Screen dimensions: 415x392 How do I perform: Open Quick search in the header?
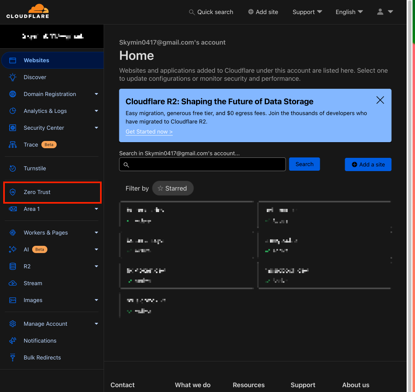[211, 12]
